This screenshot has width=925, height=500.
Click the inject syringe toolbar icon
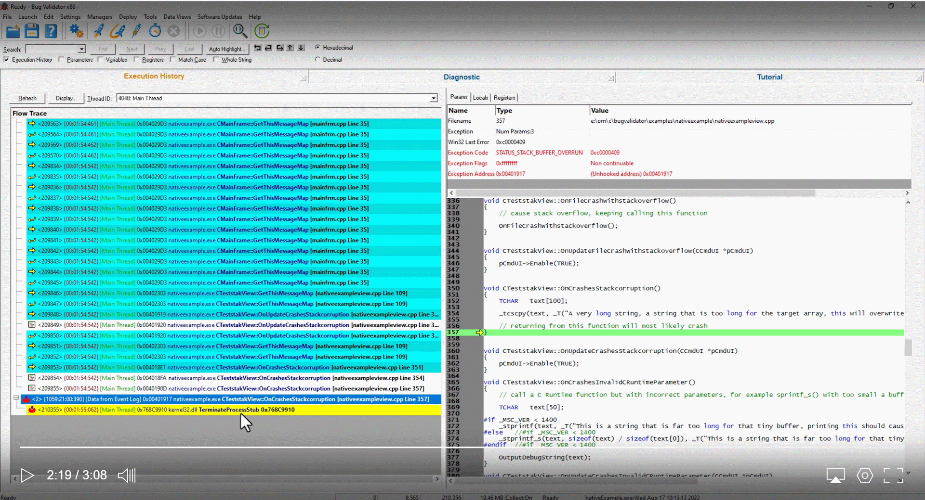136,31
